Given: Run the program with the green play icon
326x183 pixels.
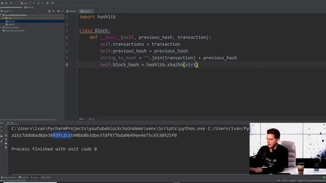Looking at the screenshot, I should coord(34,3).
